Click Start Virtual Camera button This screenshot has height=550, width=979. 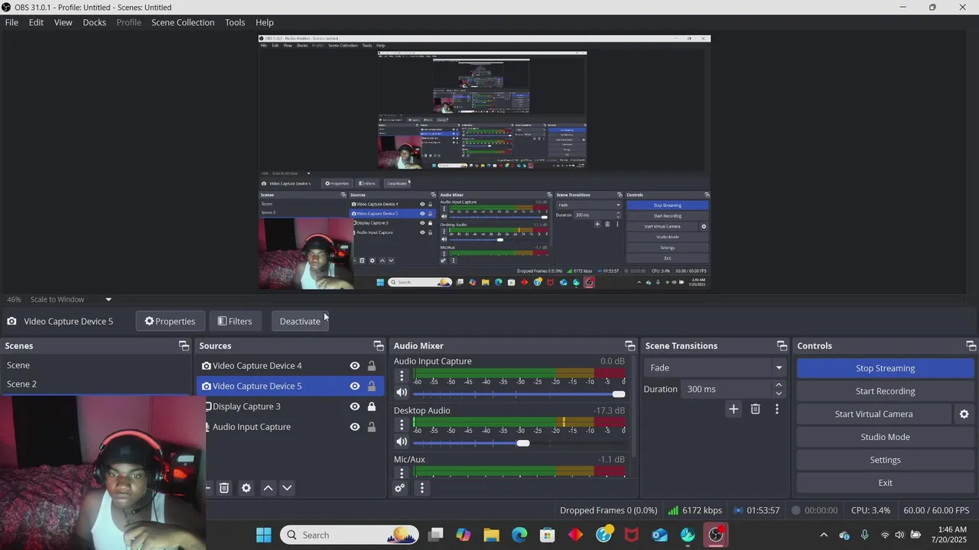pos(873,414)
